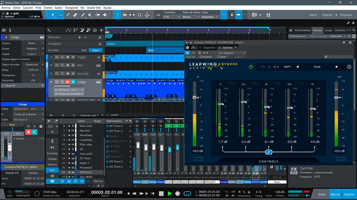Expand the DS Thorn 3 instrument menu
Viewport: 357px width, 200px height.
pos(130,131)
